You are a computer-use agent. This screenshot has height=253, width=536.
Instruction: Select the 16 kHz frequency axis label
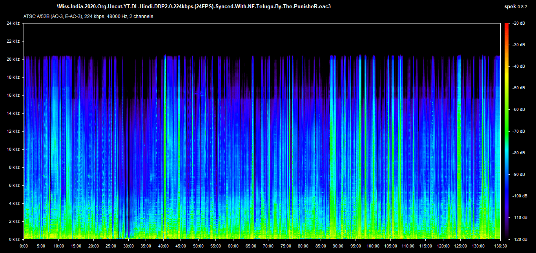tap(13, 96)
